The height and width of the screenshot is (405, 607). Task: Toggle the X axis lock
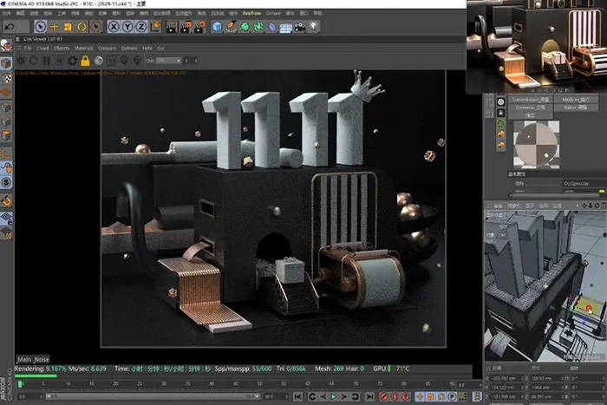pyautogui.click(x=114, y=27)
